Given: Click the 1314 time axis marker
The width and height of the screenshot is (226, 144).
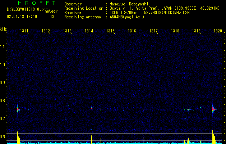Looking at the screenshot, I should tap(89, 31).
